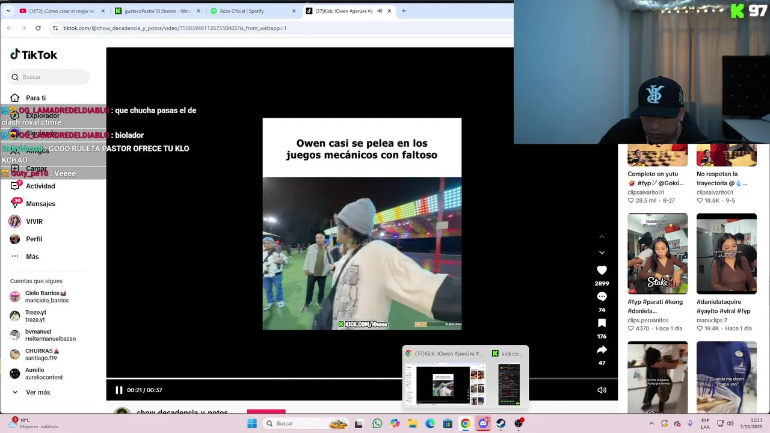Open the #danielataquire #yayito video thumbnail
Viewport: 770px width, 433px height.
tap(727, 253)
